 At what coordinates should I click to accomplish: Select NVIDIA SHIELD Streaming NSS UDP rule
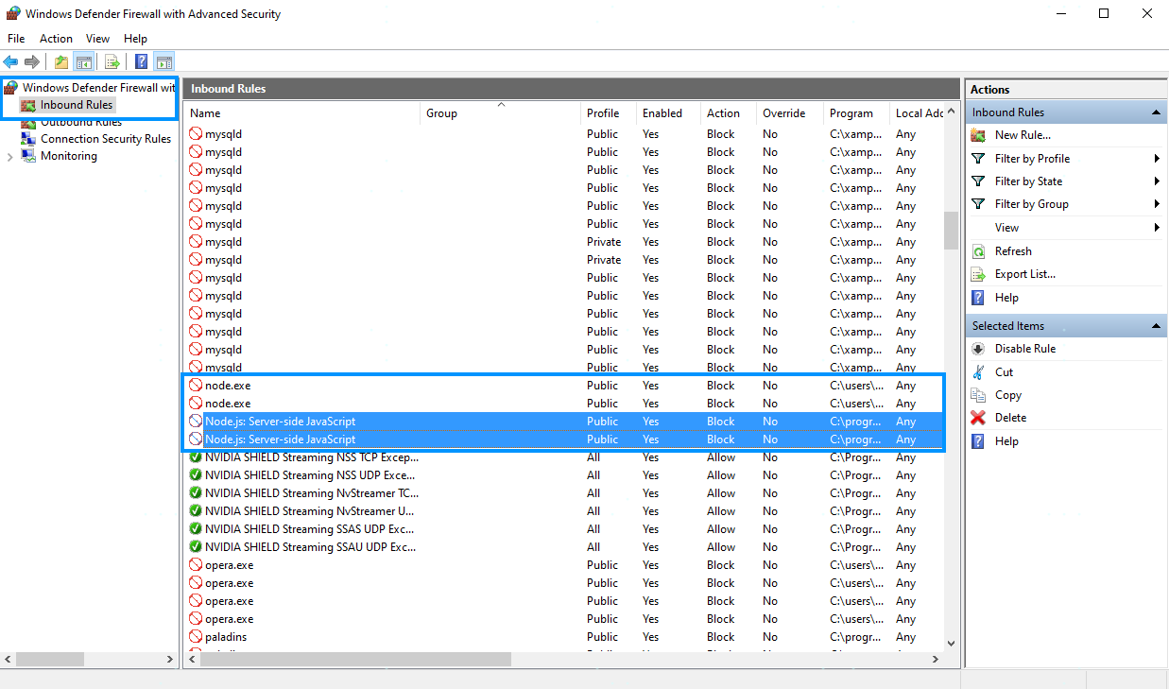coord(563,475)
